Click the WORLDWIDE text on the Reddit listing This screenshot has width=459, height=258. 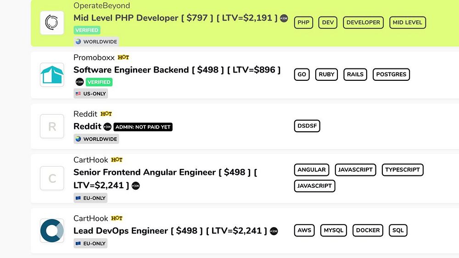tap(100, 139)
